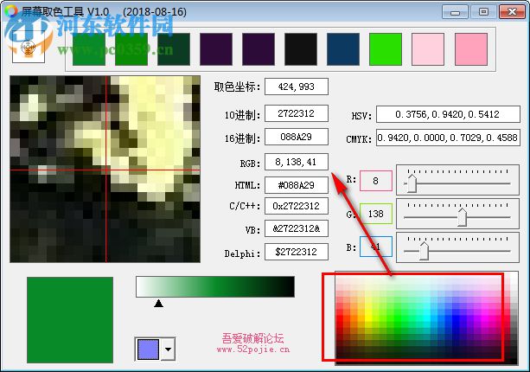Click the HTML field #088A29

(x=297, y=185)
